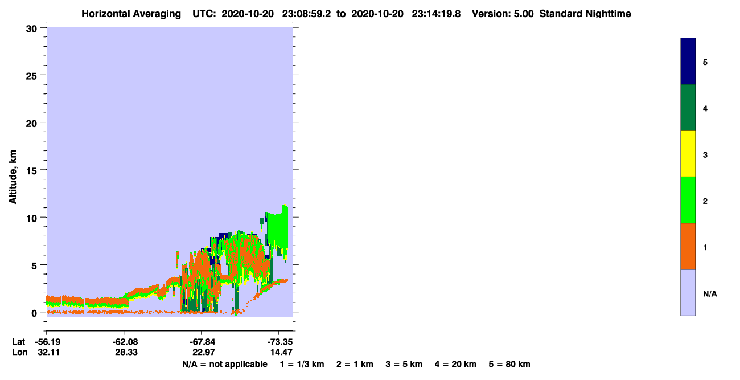Screen dimensions: 740x380
Task: Click the lavender N/A colorbar segment
Action: click(688, 292)
